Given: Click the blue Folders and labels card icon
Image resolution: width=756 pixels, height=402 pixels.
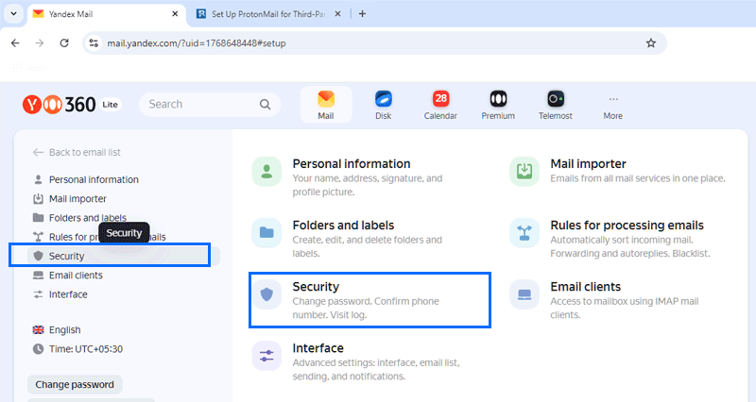Looking at the screenshot, I should tap(266, 232).
